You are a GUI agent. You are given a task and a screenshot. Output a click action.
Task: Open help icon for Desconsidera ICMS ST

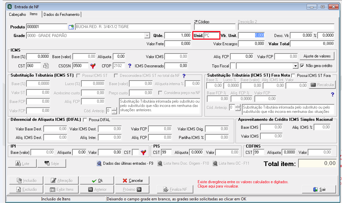point(184,76)
